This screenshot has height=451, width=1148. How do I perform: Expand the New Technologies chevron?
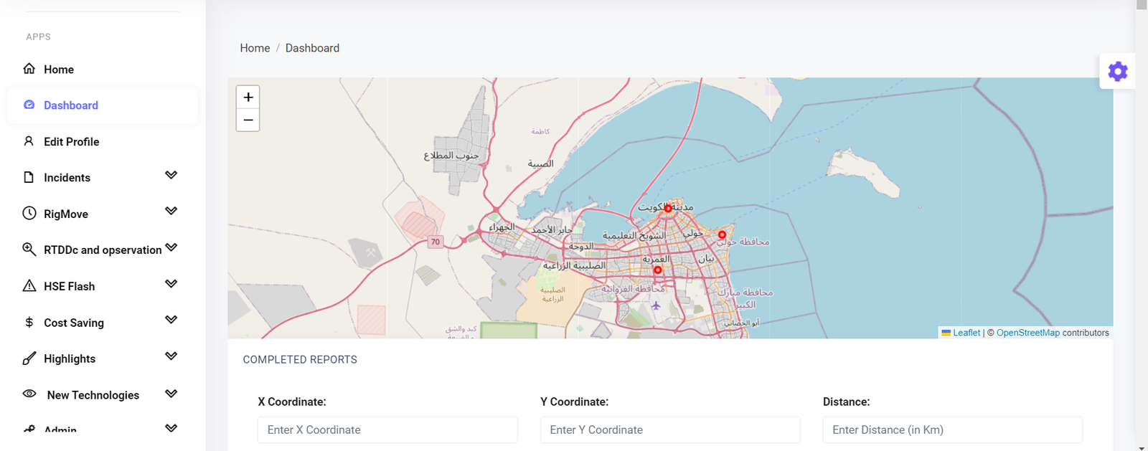point(171,393)
